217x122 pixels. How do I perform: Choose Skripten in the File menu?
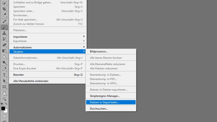pyautogui.click(x=48, y=52)
